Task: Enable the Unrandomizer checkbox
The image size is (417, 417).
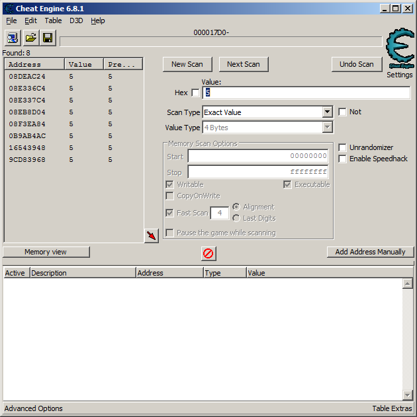Action: (x=342, y=147)
